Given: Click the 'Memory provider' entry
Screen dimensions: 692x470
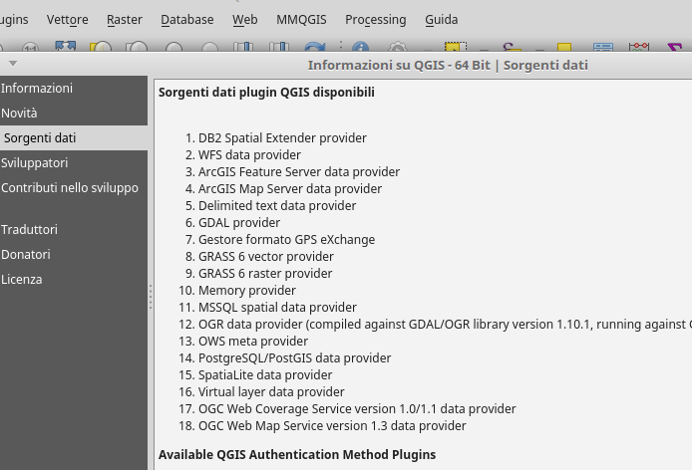Looking at the screenshot, I should pyautogui.click(x=247, y=290).
